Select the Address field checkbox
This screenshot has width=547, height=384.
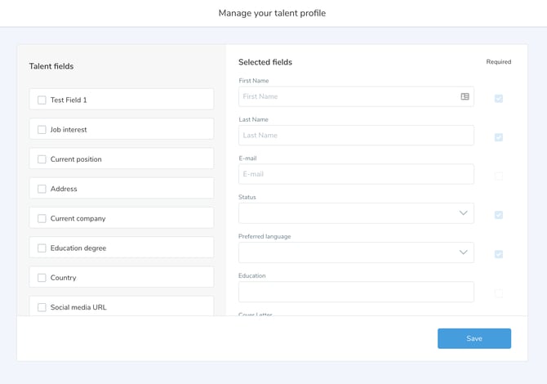click(x=42, y=189)
